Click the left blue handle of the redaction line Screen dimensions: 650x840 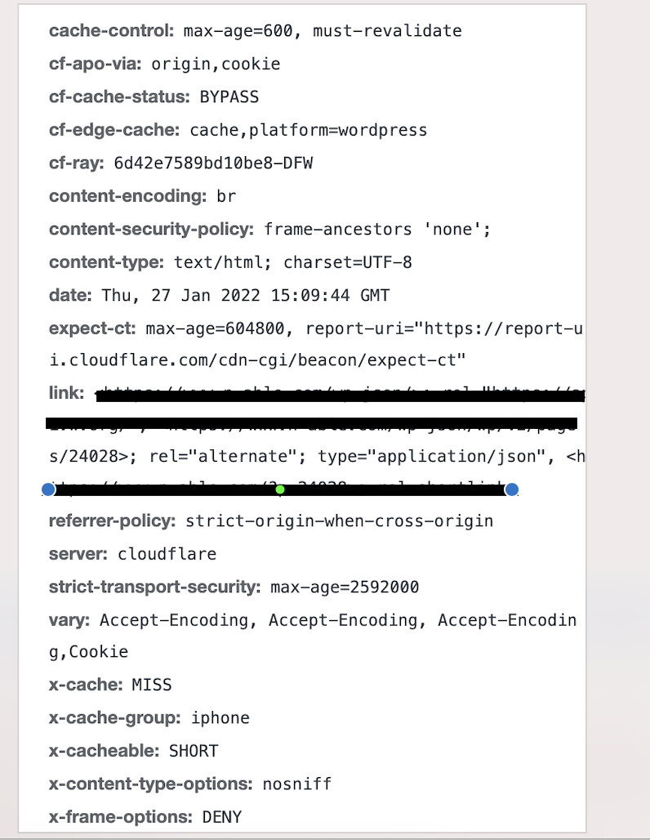[x=48, y=489]
